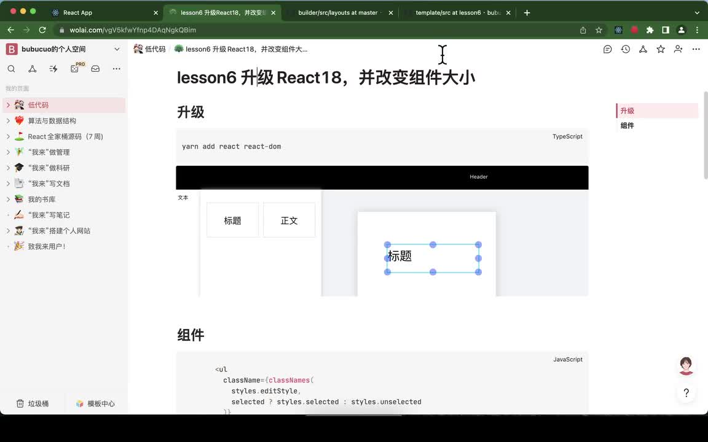Open 我的书库 page
Viewport: 708px width, 442px height.
[x=42, y=199]
